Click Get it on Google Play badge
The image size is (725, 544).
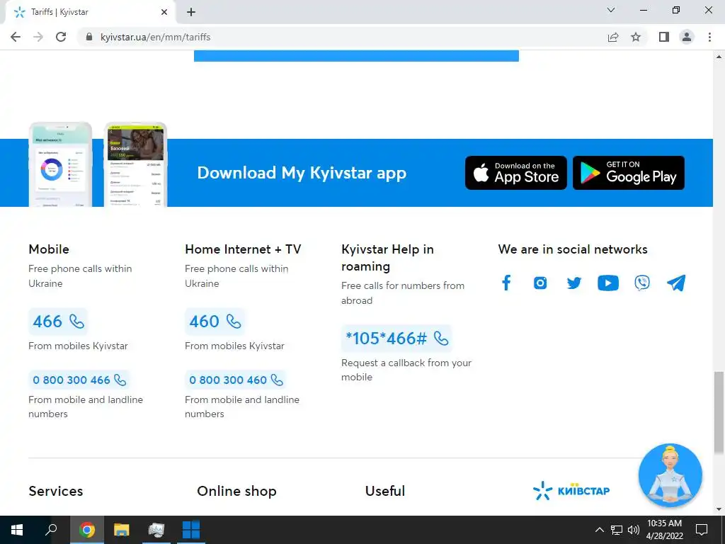click(629, 173)
